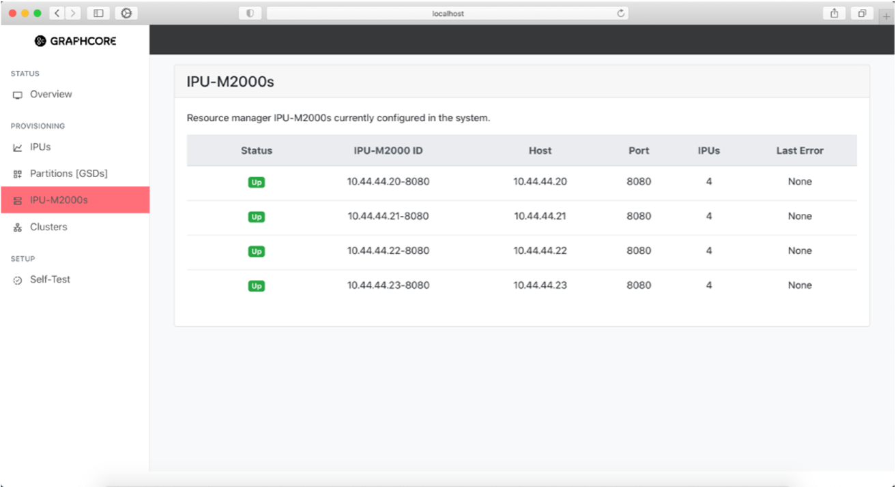This screenshot has width=896, height=487.
Task: Click the Partitions [GSDs] grid icon
Action: pos(18,174)
